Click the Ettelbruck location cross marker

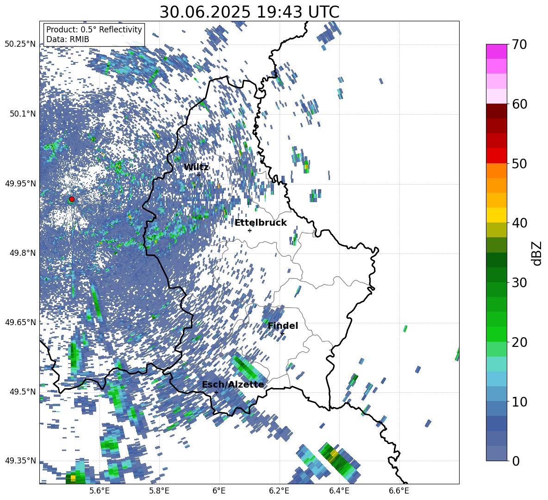[249, 230]
